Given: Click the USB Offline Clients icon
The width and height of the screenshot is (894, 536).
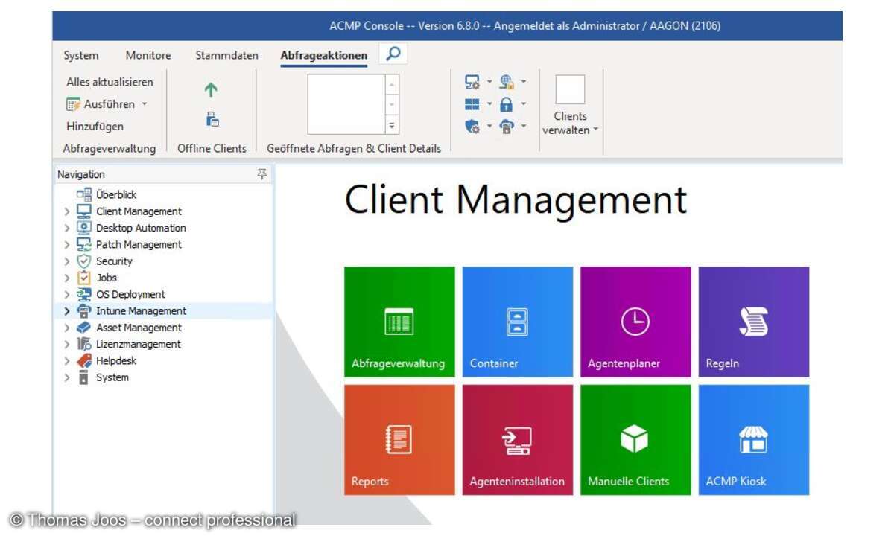Looking at the screenshot, I should coord(211,119).
